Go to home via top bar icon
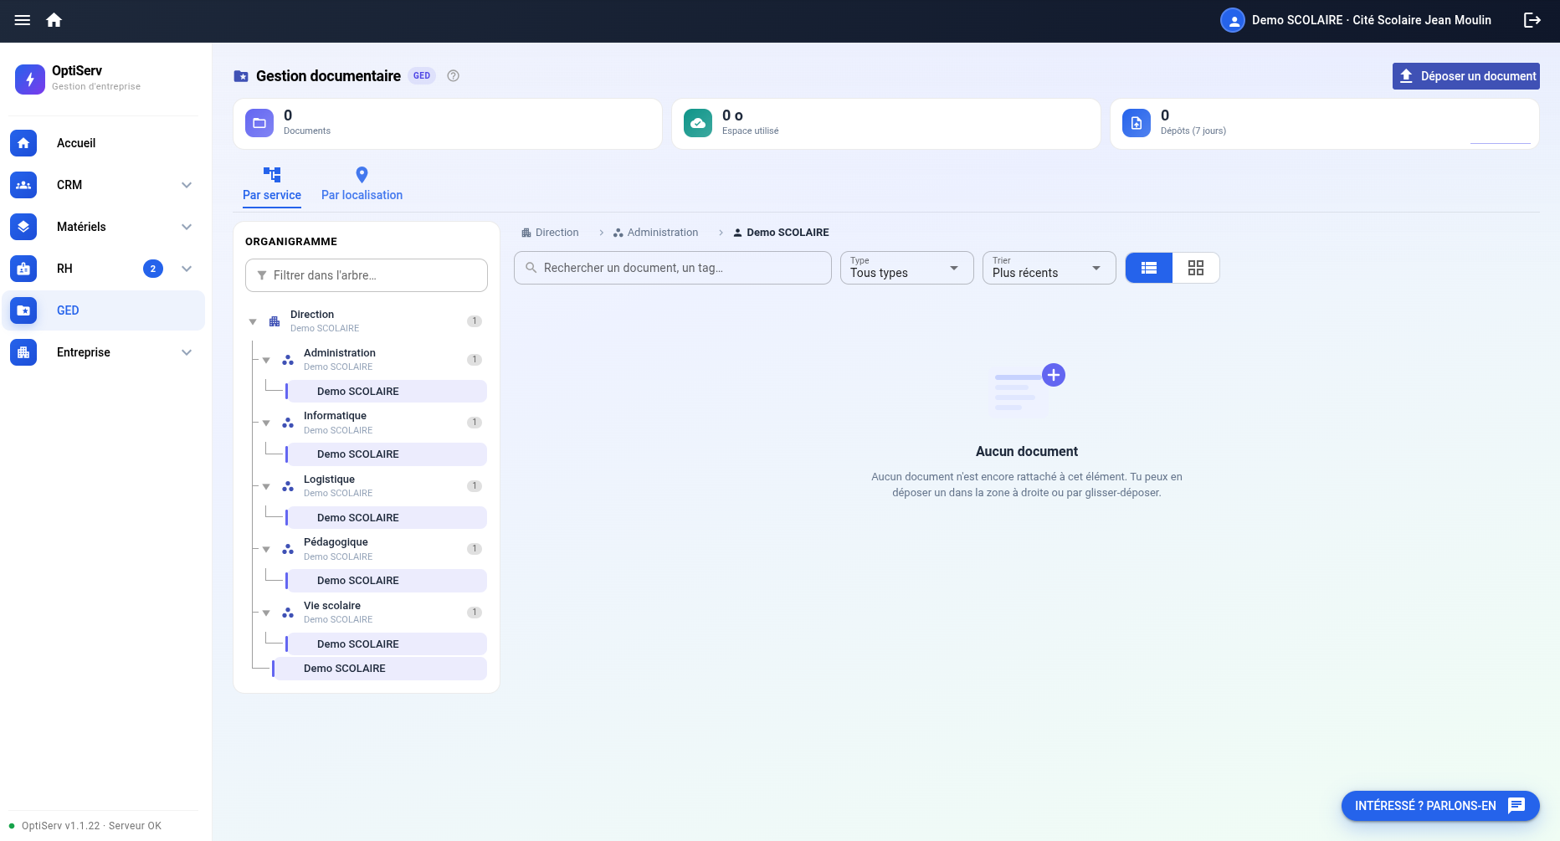Image resolution: width=1560 pixels, height=841 pixels. (54, 20)
